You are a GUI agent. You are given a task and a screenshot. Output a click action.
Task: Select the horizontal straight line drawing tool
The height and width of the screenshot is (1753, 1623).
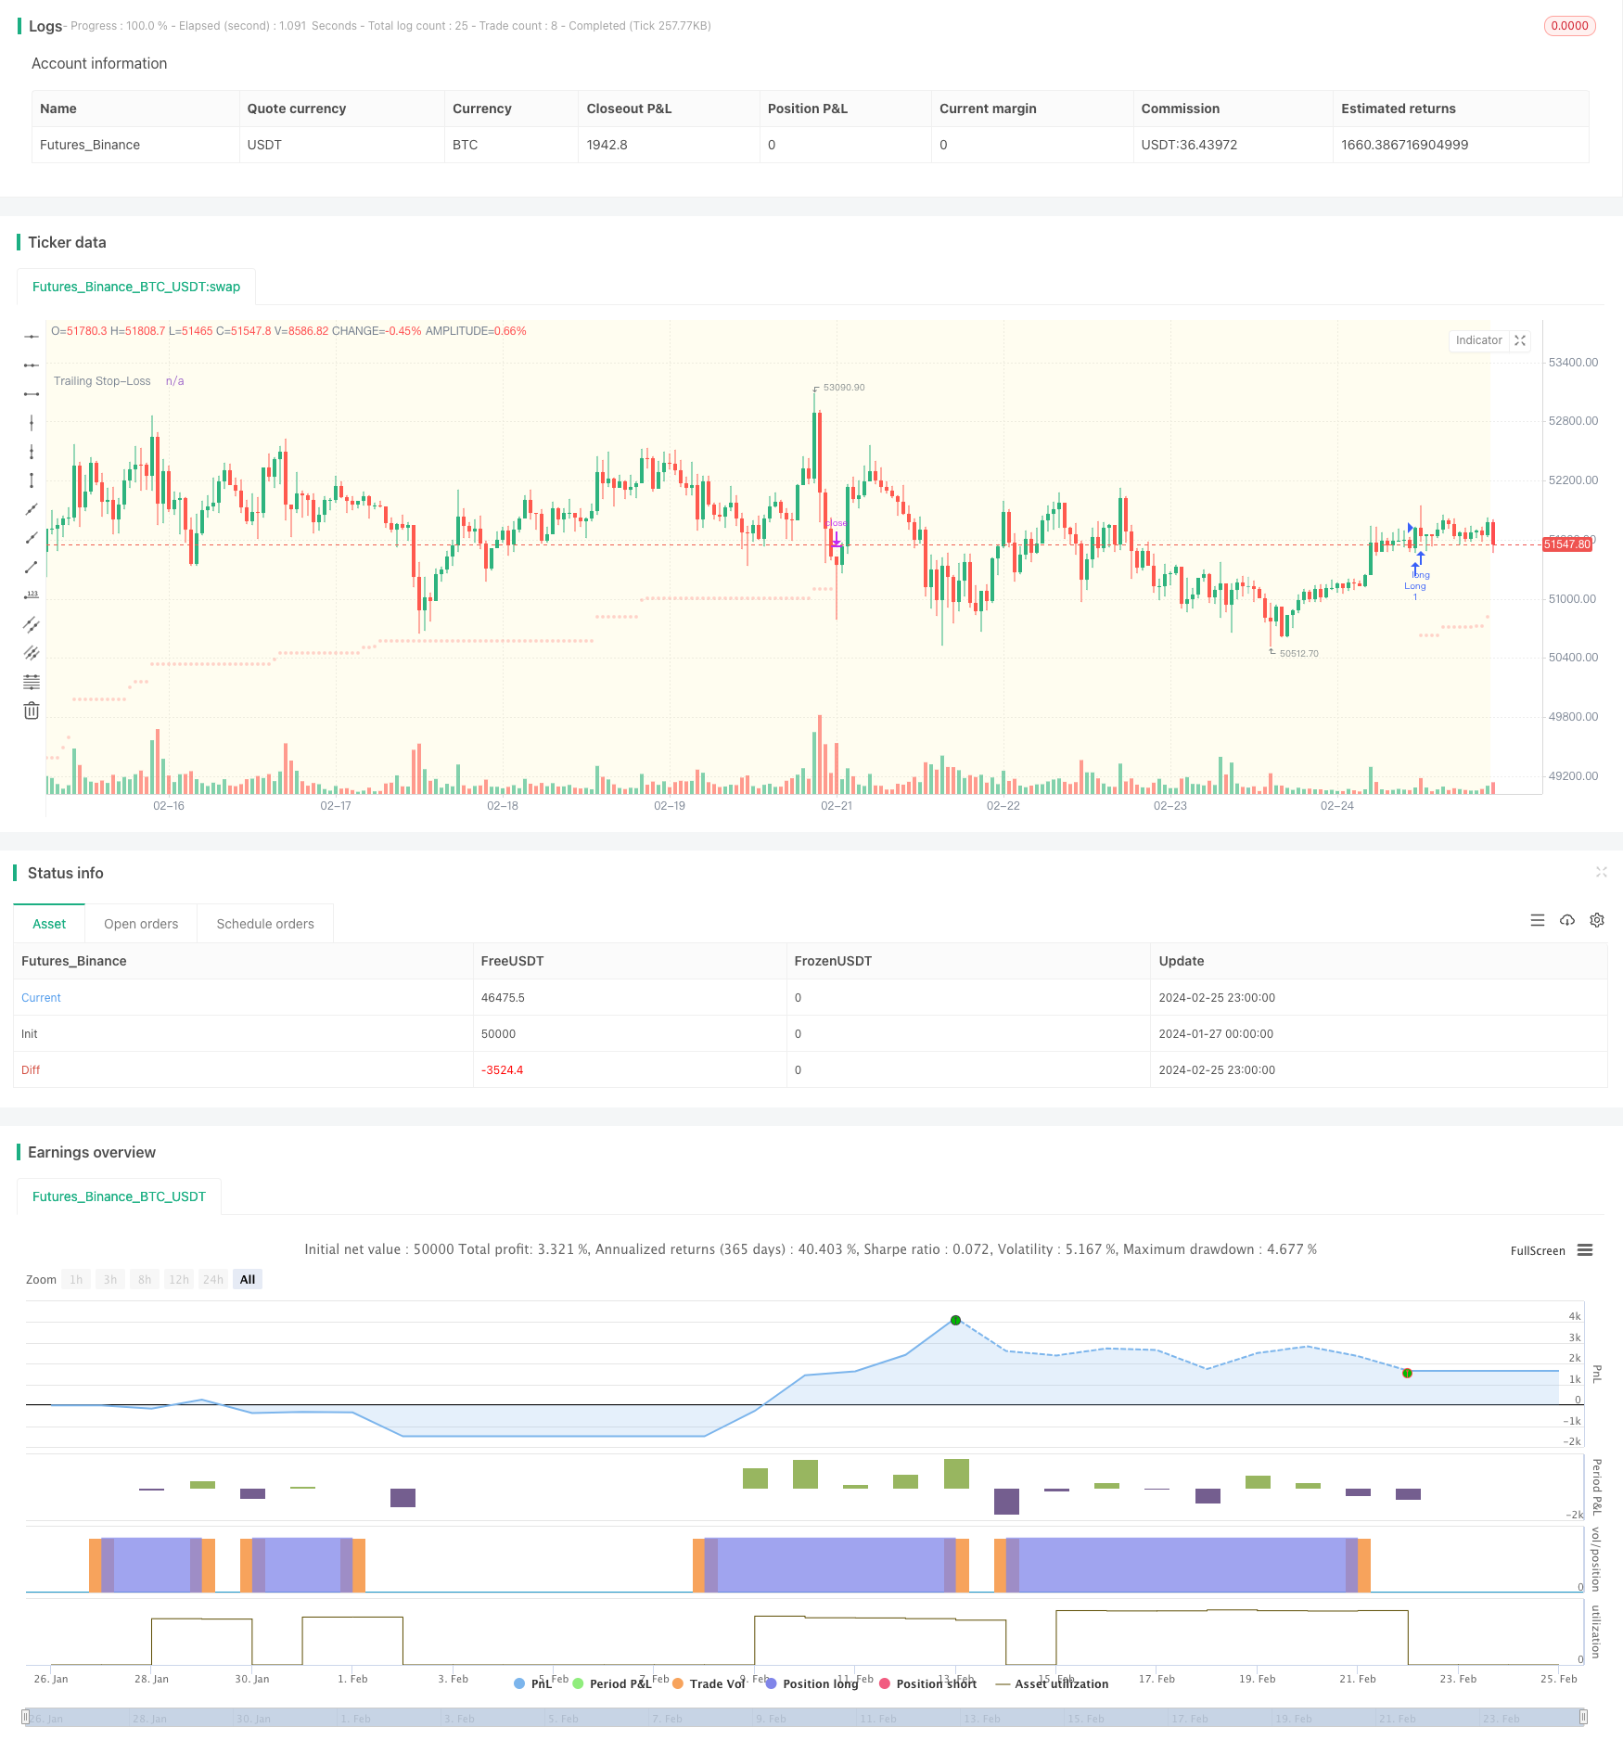point(32,337)
